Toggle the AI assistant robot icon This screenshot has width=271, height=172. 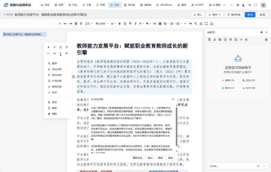click(212, 24)
